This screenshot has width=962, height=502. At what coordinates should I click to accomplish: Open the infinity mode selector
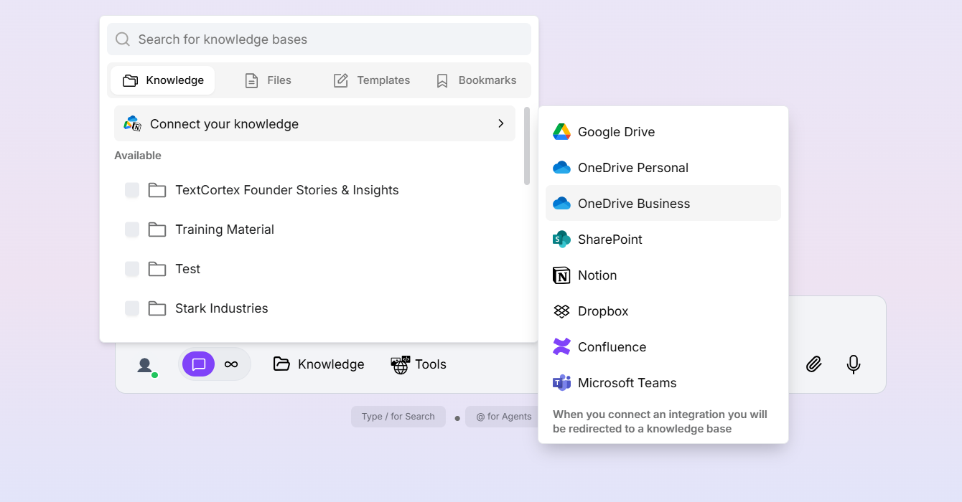231,364
